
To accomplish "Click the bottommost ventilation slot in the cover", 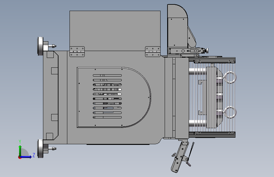I will click(x=107, y=117).
